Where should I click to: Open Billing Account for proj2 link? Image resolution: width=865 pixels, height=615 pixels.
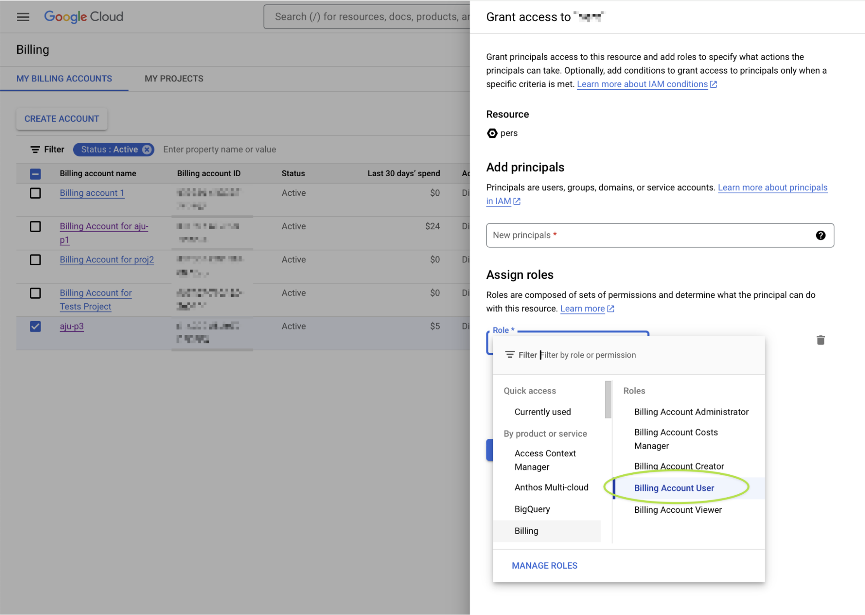tap(107, 260)
